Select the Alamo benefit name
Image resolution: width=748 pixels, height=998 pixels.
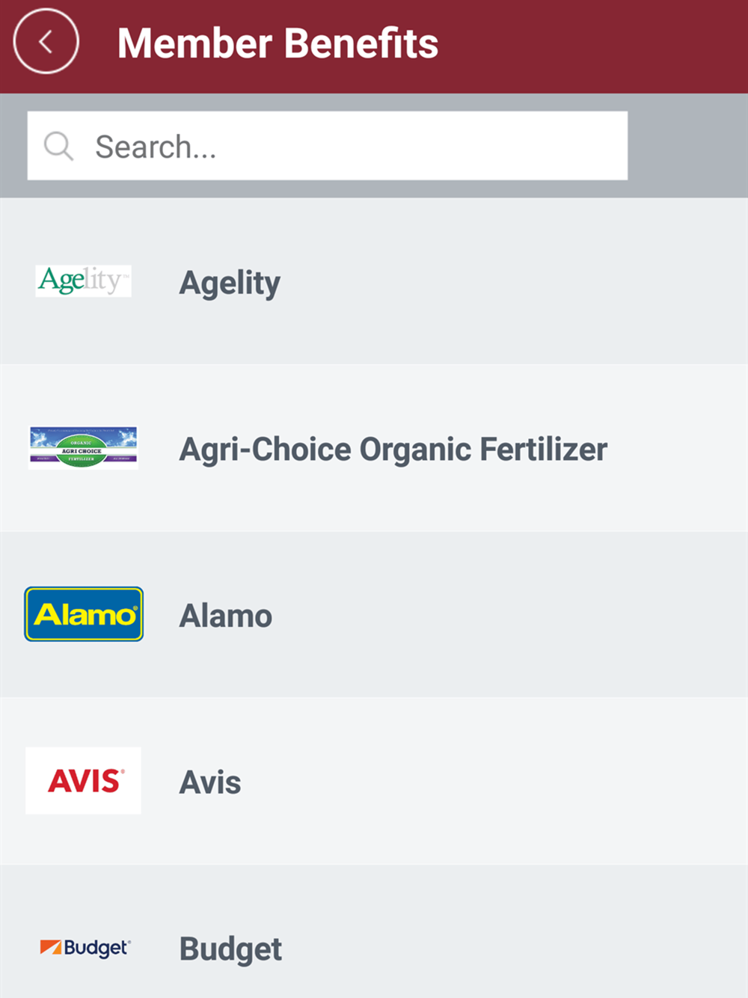coord(225,616)
